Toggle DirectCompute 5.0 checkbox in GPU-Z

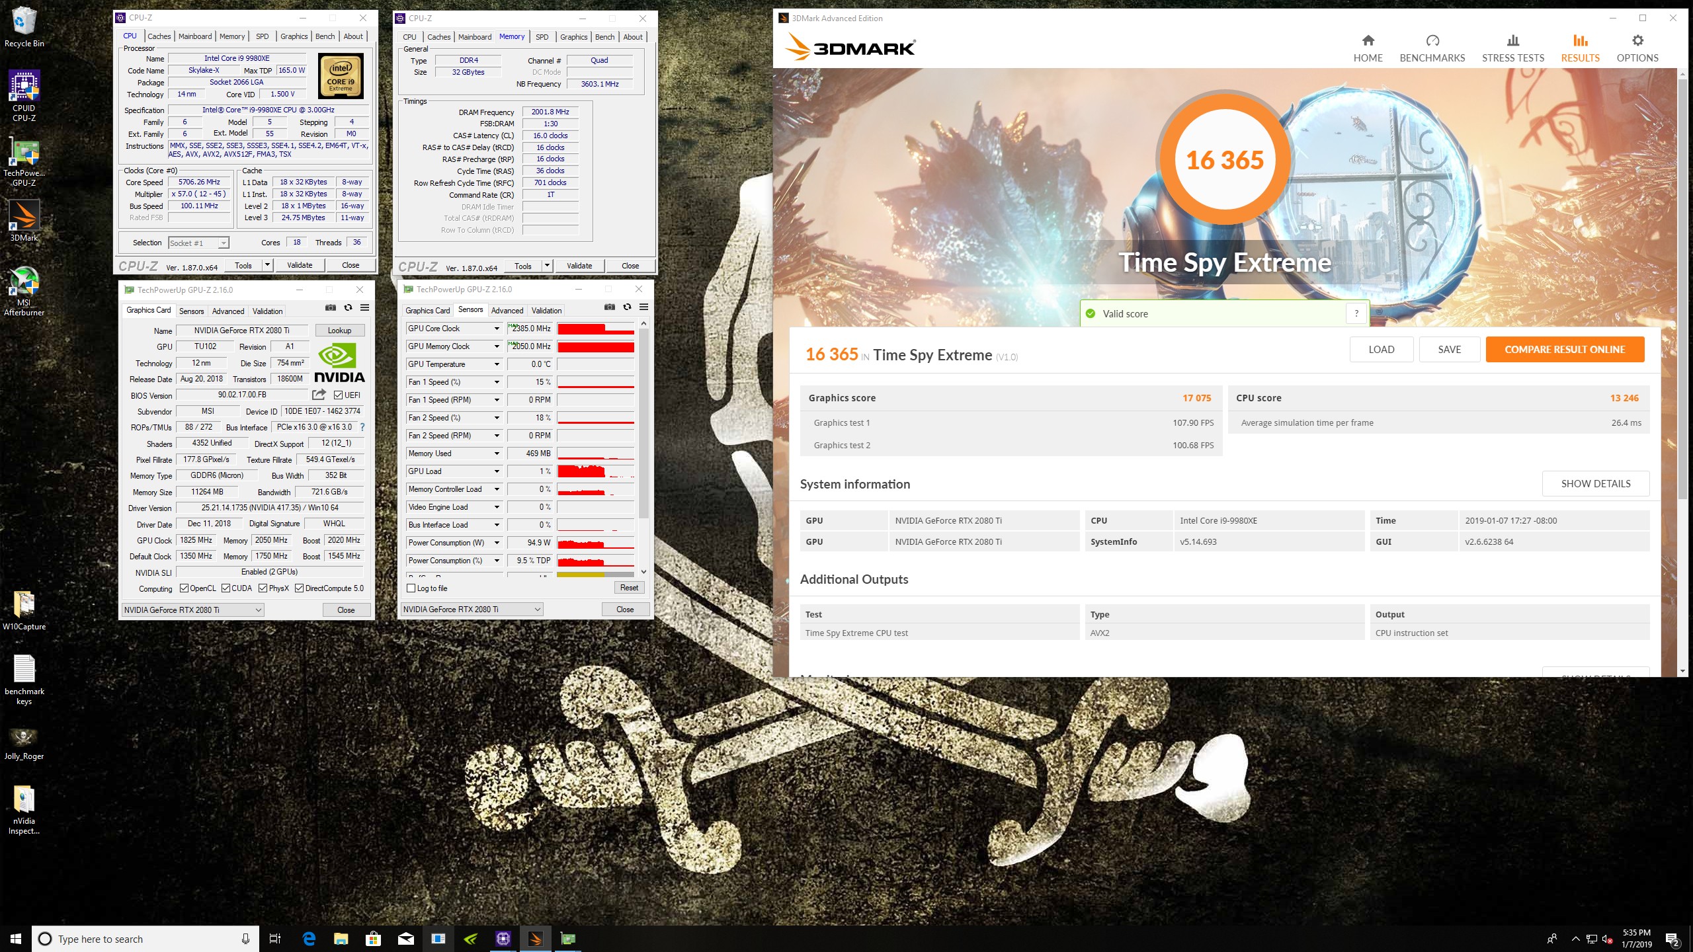pos(299,588)
